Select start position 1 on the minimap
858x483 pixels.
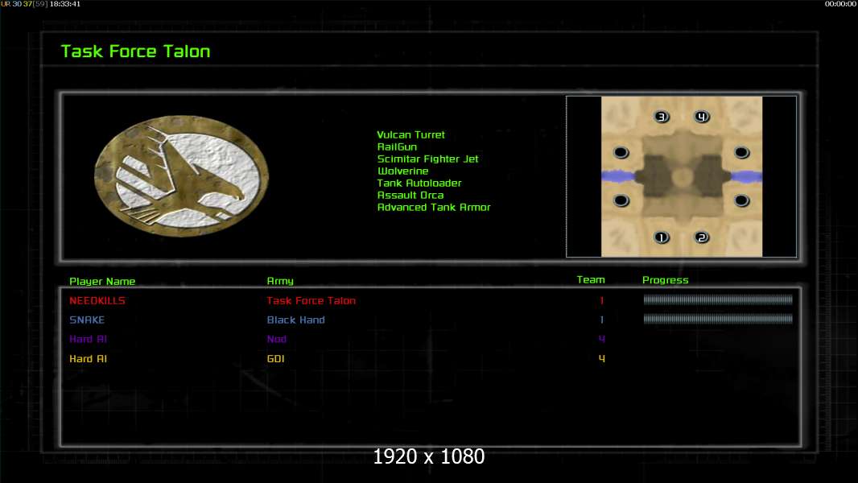[x=662, y=237]
